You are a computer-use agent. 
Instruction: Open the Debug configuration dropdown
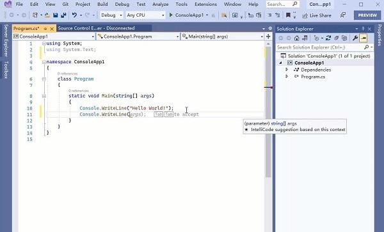point(111,15)
